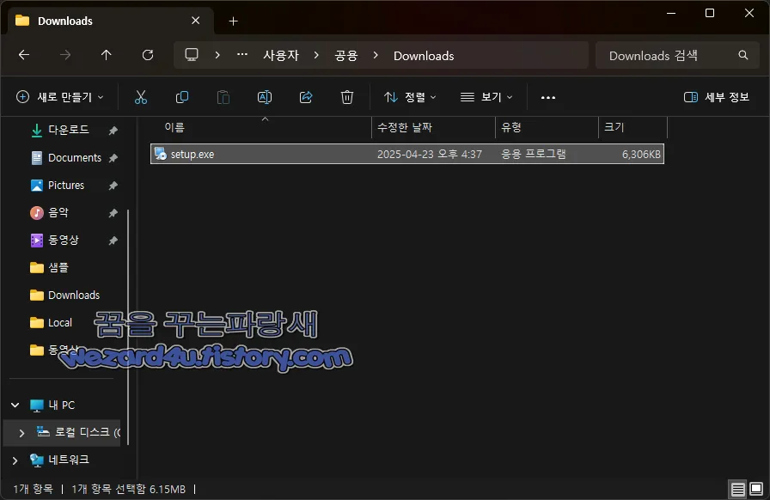Open the 새로 만들기 dropdown
The image size is (770, 500).
(60, 97)
